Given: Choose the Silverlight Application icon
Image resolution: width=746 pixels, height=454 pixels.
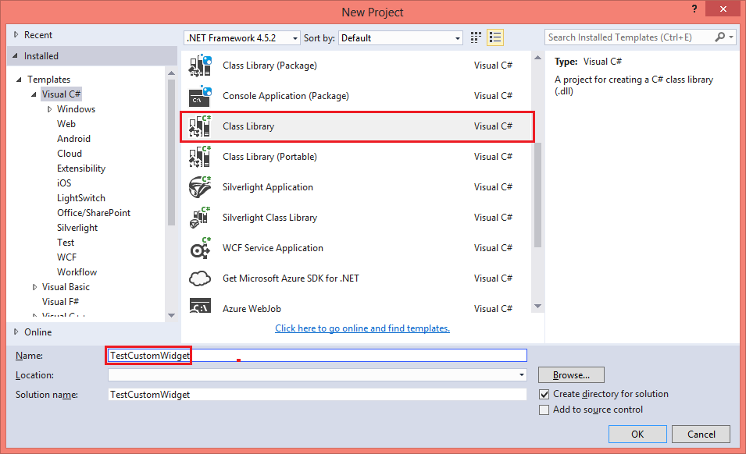Looking at the screenshot, I should coord(200,187).
